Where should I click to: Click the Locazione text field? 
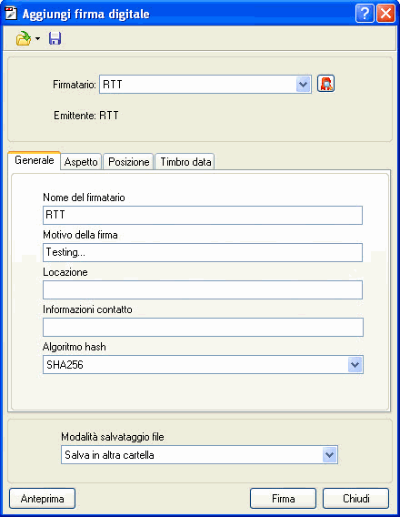(x=203, y=289)
